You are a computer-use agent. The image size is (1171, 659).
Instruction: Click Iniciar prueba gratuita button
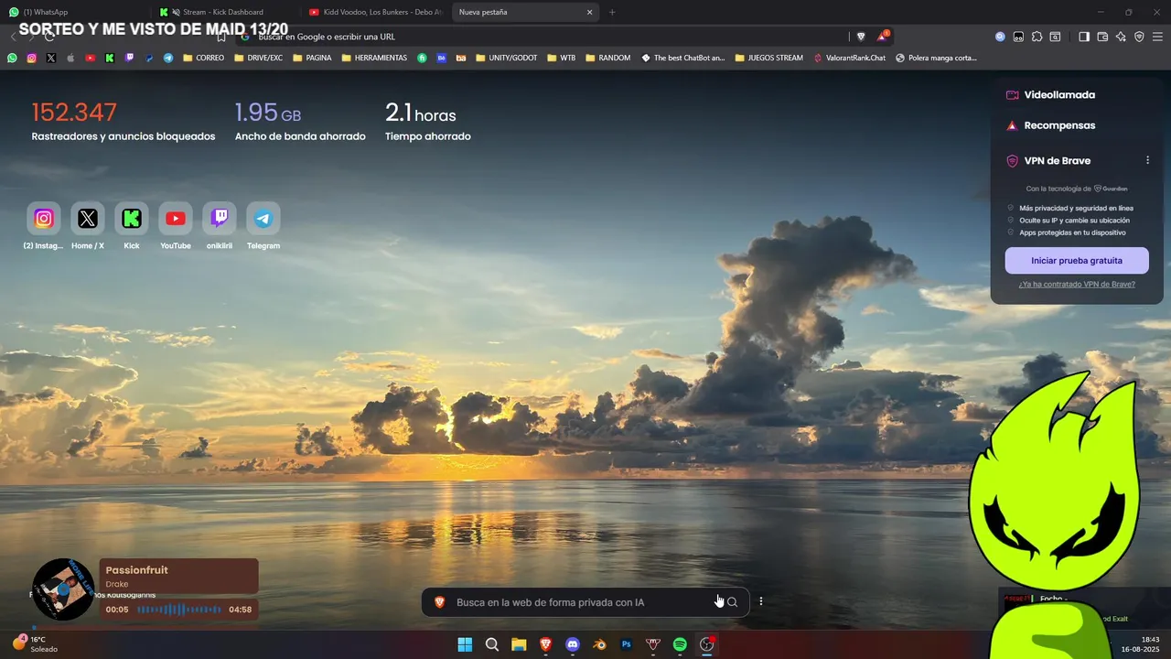[1077, 260]
